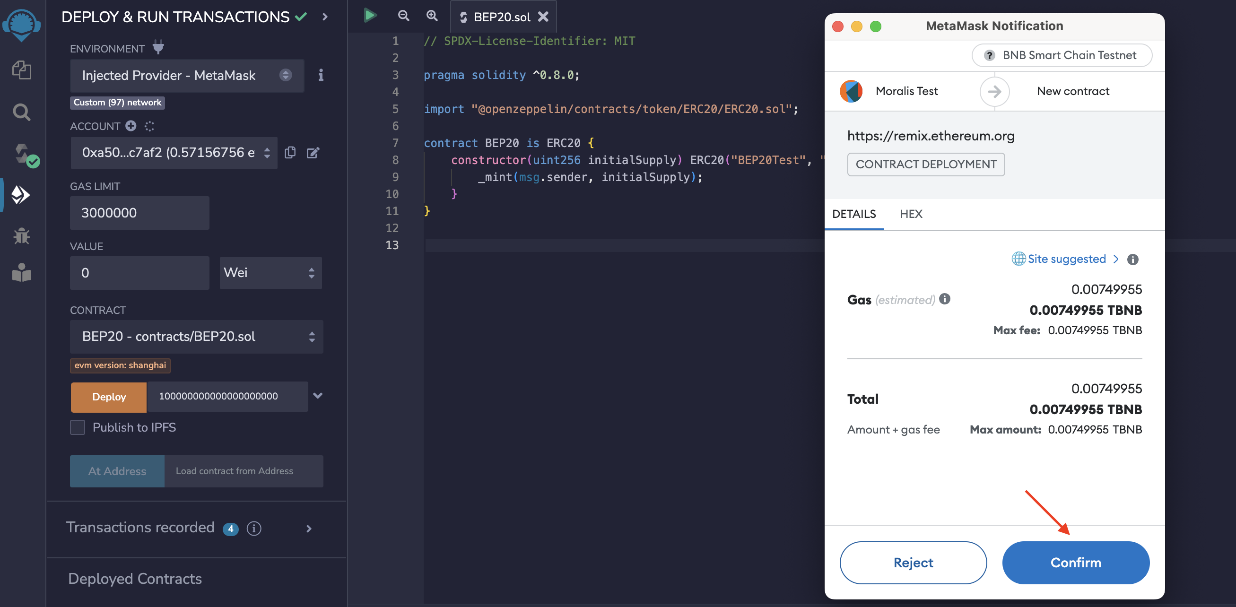This screenshot has width=1236, height=607.
Task: Click Transactions recorded info icon
Action: tap(254, 529)
